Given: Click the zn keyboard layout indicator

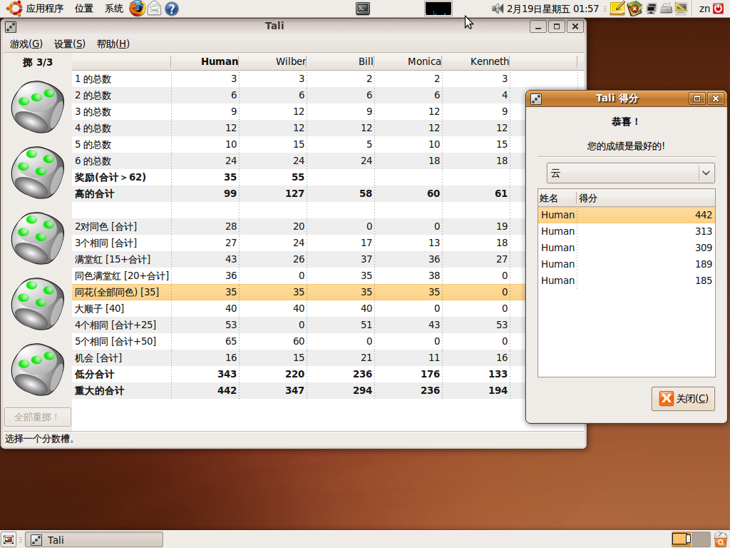Looking at the screenshot, I should coord(704,9).
